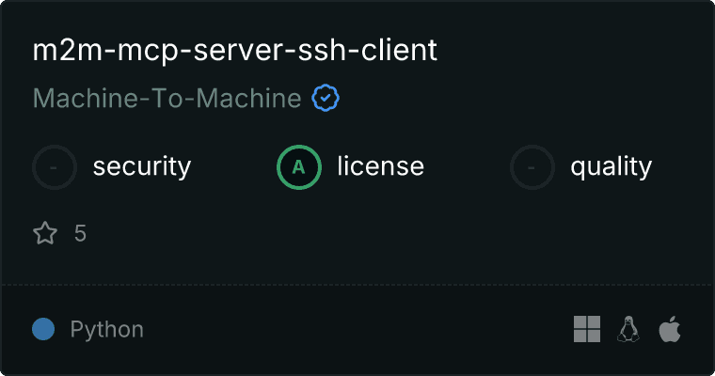
Task: Select the 'Python' language text
Action: coord(107,330)
